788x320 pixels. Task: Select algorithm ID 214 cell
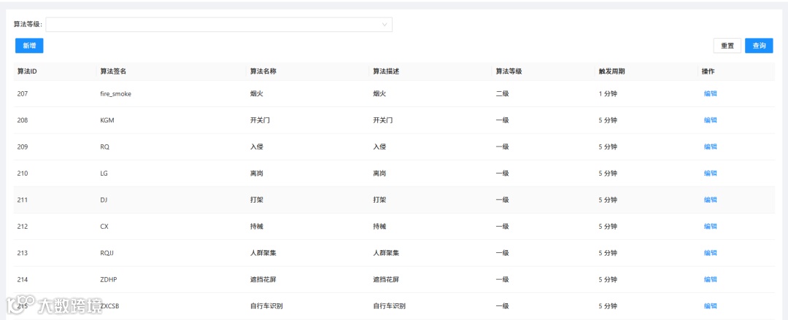(23, 279)
